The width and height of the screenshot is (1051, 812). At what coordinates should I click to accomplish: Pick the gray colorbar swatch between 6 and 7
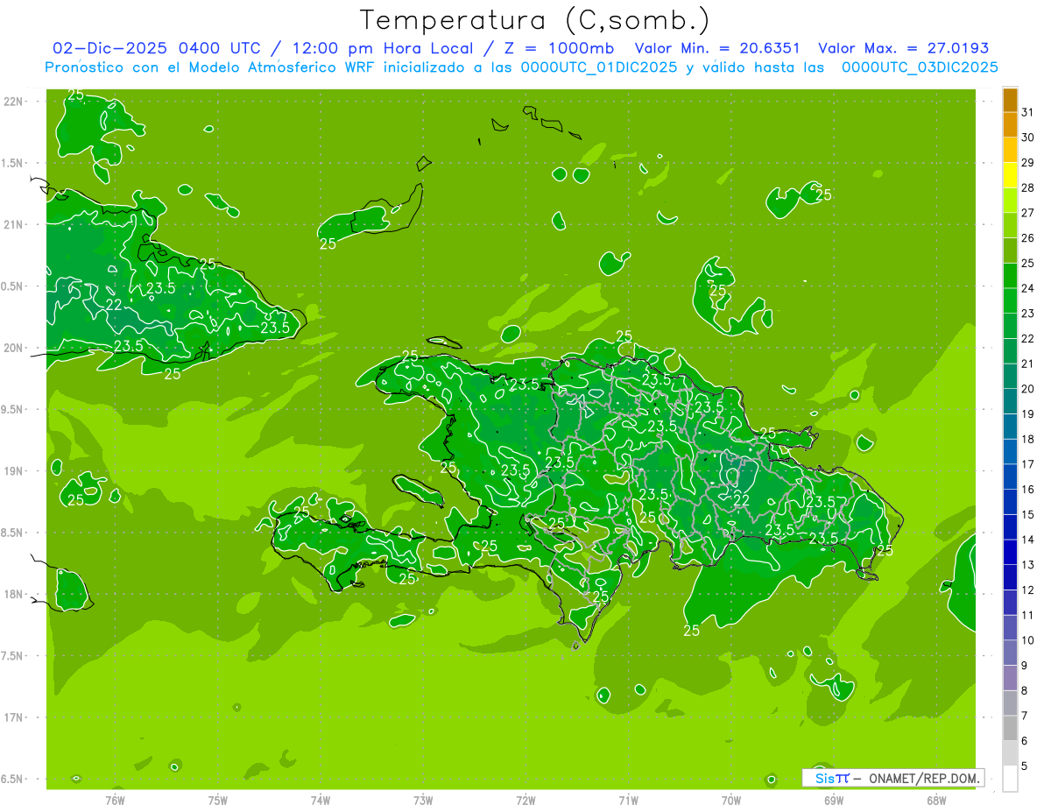coord(1010,728)
